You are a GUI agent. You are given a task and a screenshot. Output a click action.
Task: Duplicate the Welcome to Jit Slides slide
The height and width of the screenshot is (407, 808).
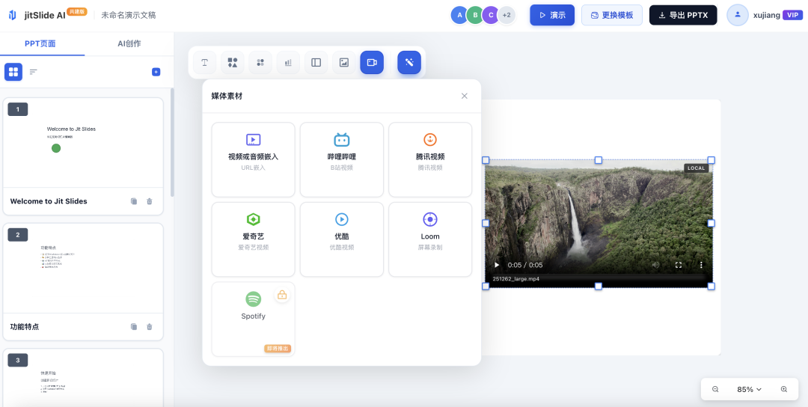(134, 201)
